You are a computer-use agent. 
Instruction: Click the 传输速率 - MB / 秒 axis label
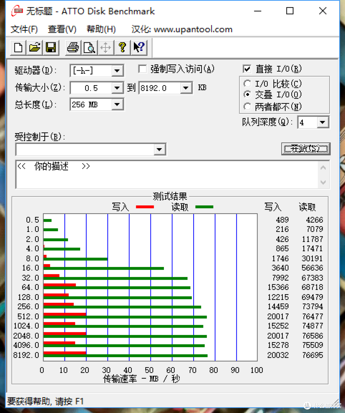coord(142,379)
